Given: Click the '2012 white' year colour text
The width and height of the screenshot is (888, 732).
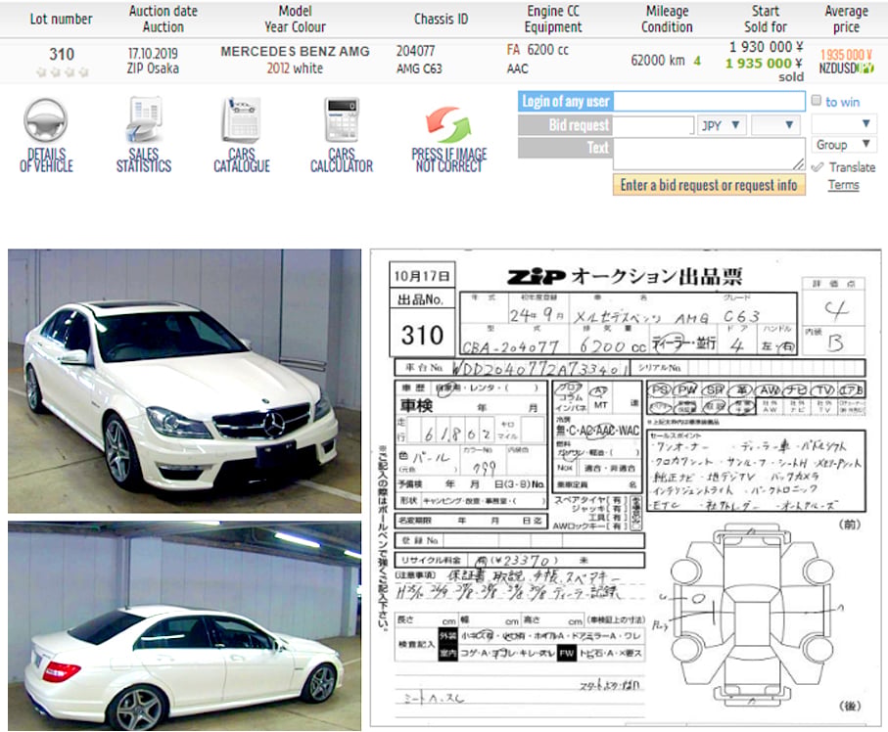Looking at the screenshot, I should click(x=295, y=69).
